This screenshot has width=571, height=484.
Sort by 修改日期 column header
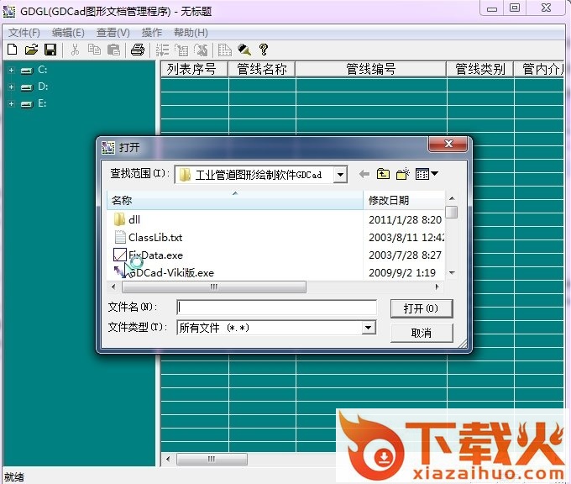pos(404,200)
